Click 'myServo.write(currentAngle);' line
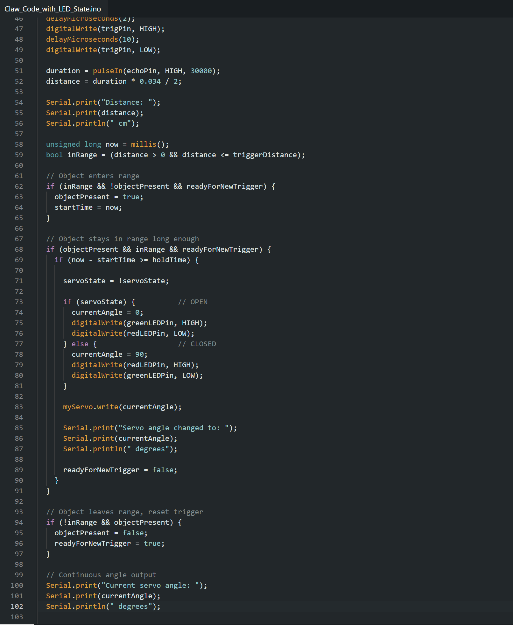Screen dimensions: 513x625 tap(122, 407)
